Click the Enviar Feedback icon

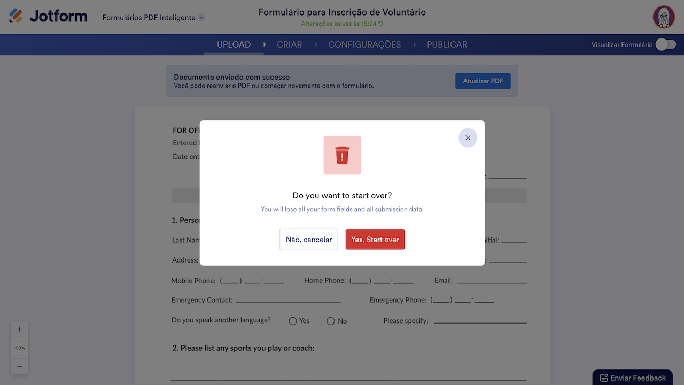pyautogui.click(x=604, y=378)
